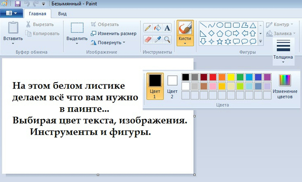The image size is (302, 182).
Task: Expand the Вставить dropdown arrow
Action: click(x=13, y=44)
